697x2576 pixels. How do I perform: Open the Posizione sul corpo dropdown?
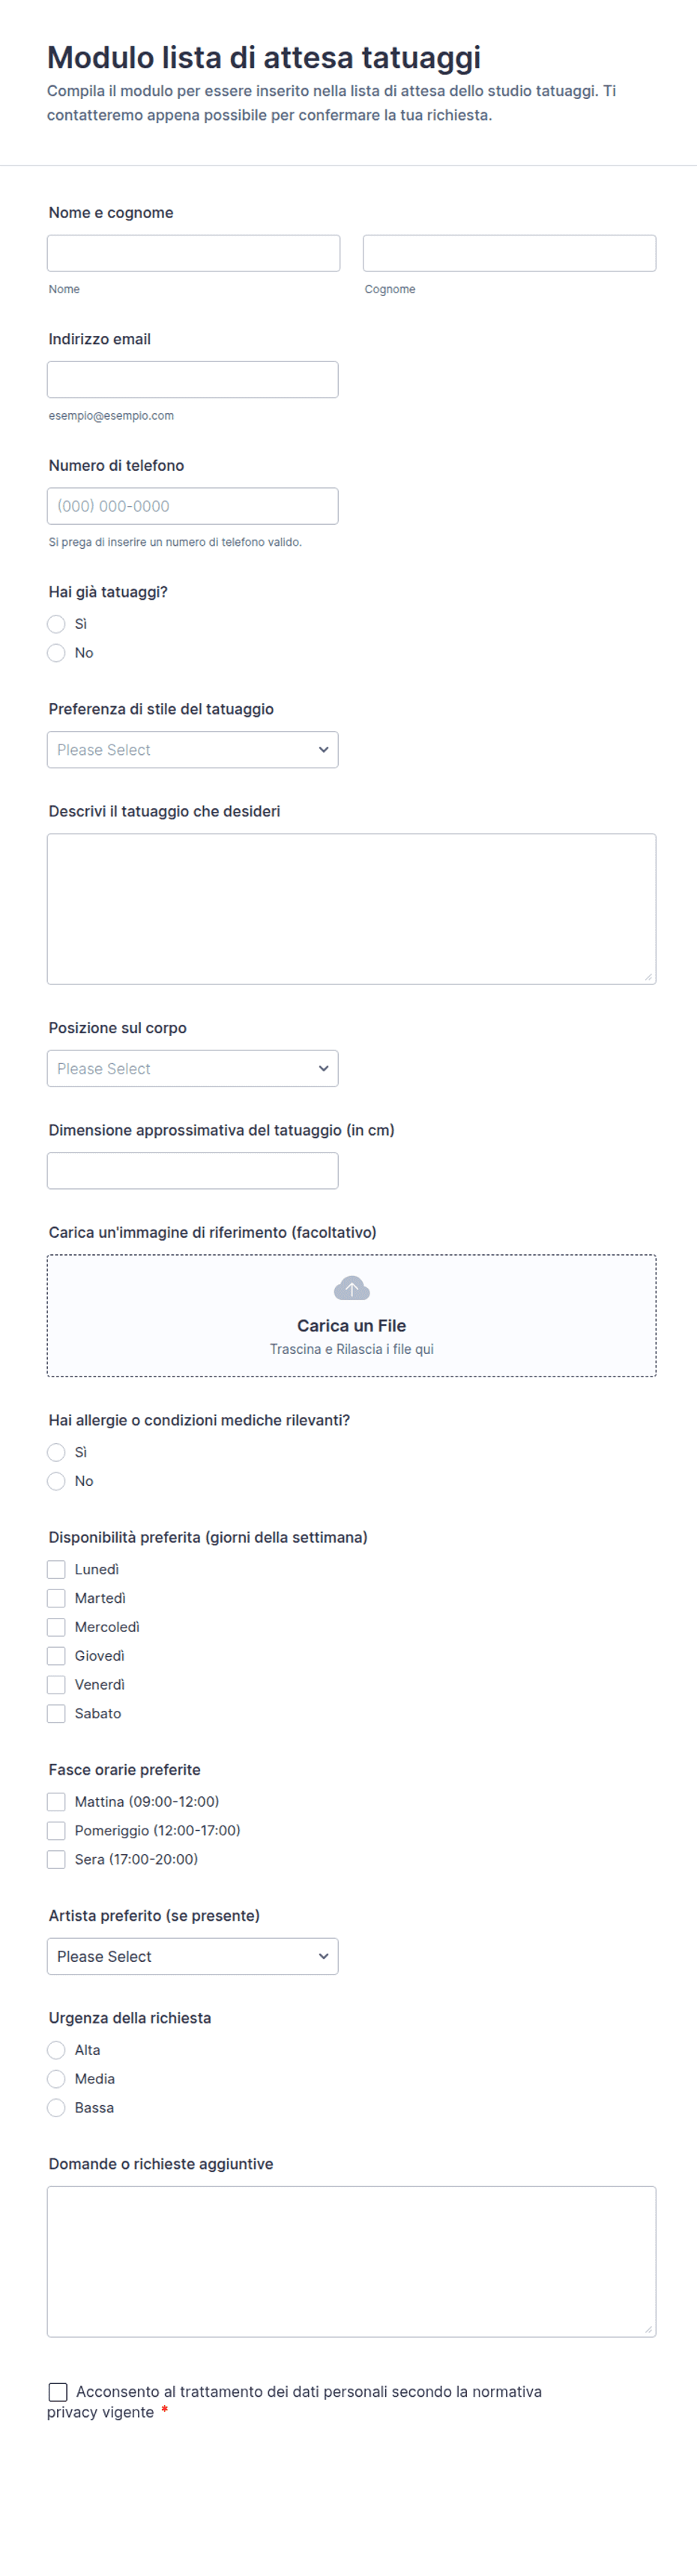click(x=192, y=1069)
